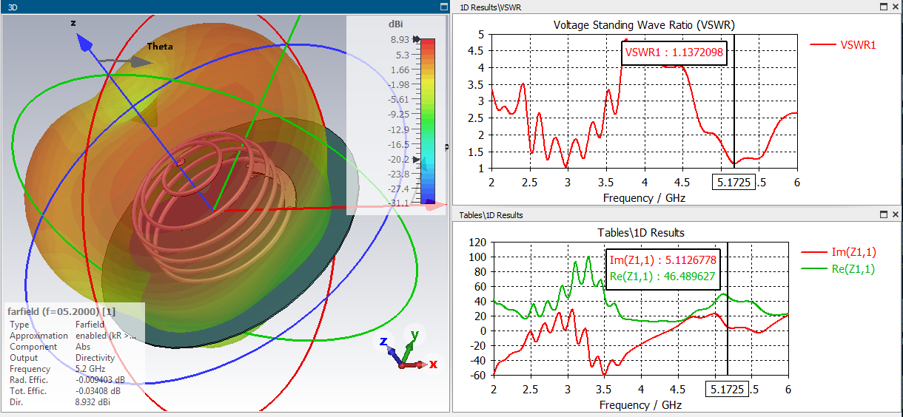Activate the 3D view title bar
Viewport: 903px width, 417px height.
[225, 7]
